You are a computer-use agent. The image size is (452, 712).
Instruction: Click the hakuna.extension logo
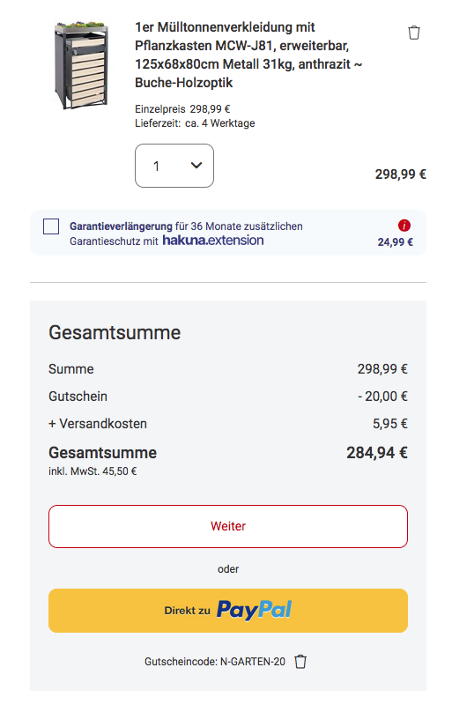point(213,241)
